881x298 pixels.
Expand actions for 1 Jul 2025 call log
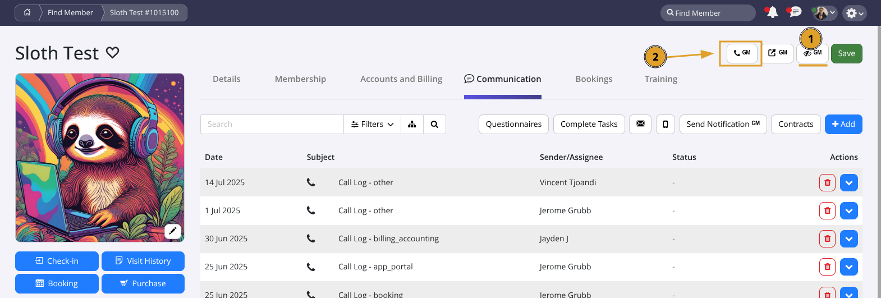tap(848, 210)
